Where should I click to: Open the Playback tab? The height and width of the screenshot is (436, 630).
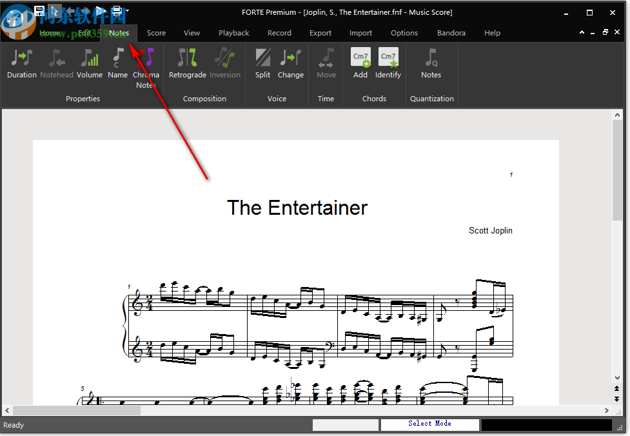pyautogui.click(x=233, y=33)
